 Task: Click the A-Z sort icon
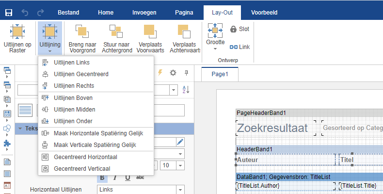(186, 90)
